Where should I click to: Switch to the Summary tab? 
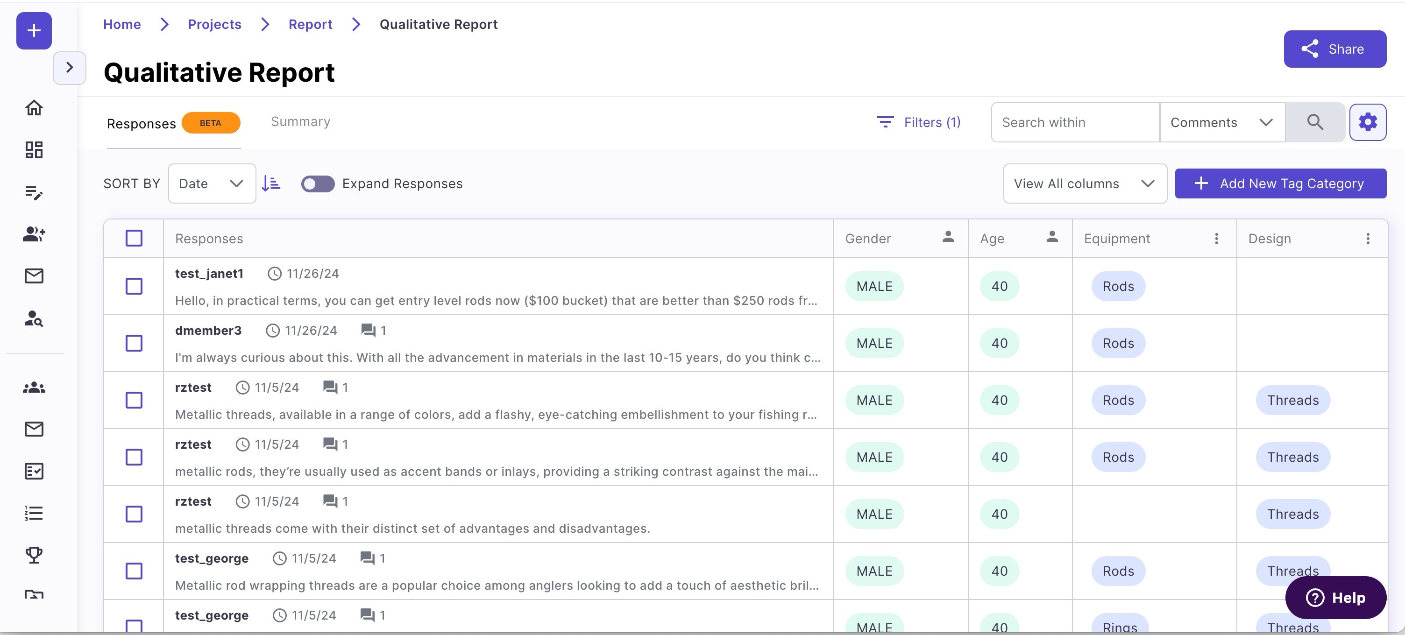(x=300, y=121)
